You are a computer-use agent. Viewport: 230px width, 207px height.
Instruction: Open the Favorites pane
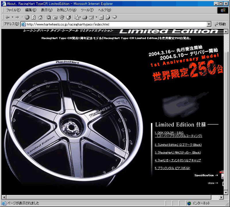coord(55,17)
